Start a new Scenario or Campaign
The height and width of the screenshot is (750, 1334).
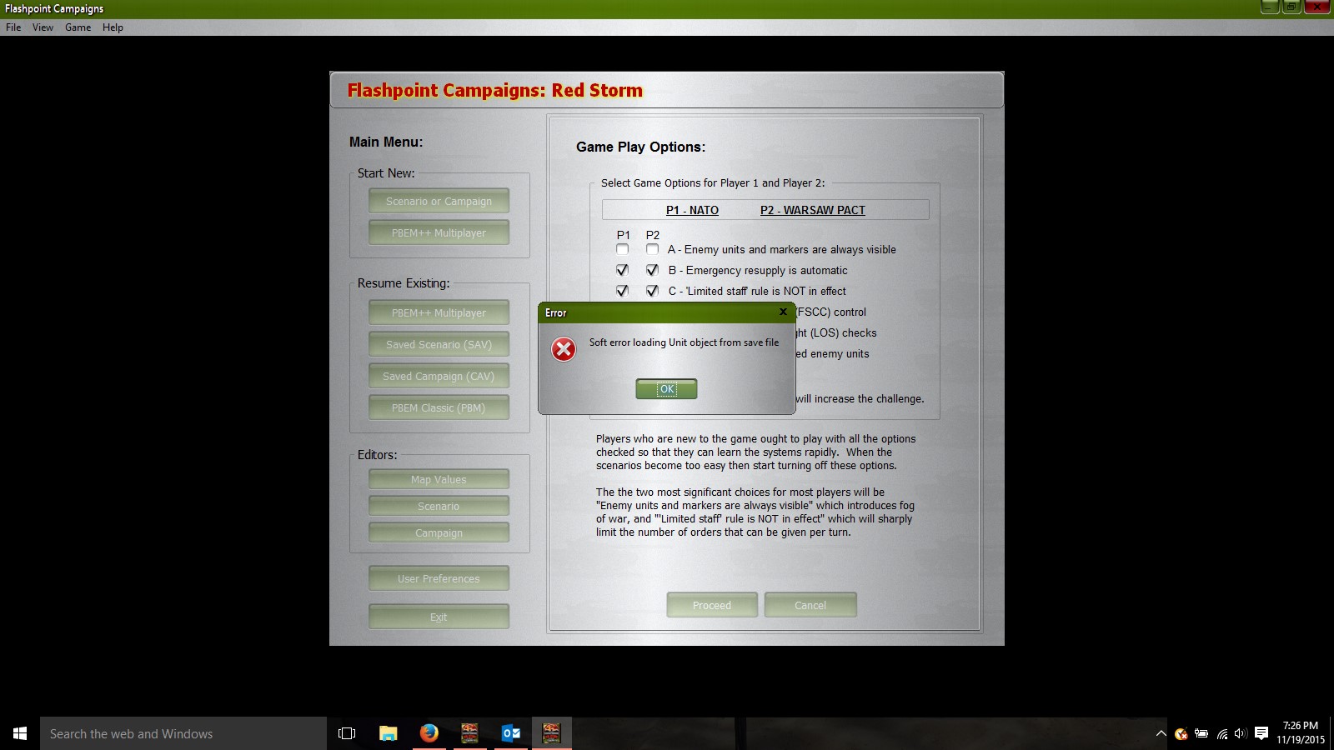[x=439, y=201]
